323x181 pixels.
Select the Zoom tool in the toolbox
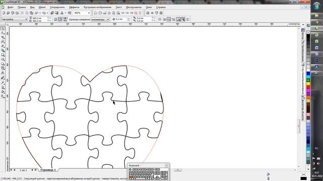pyautogui.click(x=3, y=42)
